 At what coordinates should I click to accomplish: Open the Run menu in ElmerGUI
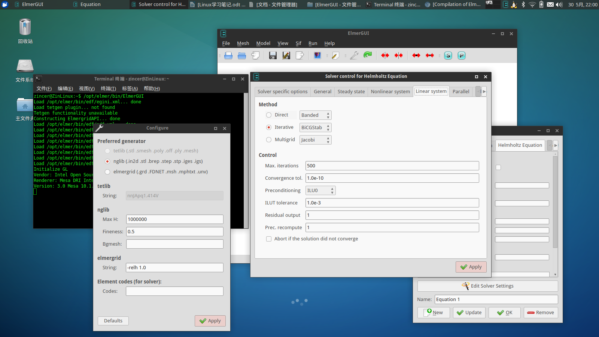[313, 43]
